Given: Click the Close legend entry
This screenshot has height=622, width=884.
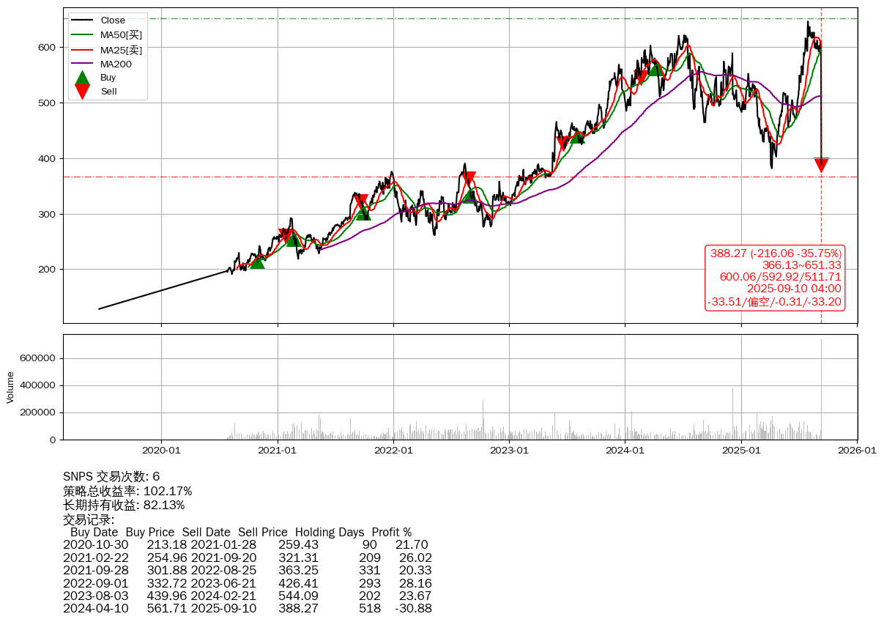Looking at the screenshot, I should (x=113, y=21).
